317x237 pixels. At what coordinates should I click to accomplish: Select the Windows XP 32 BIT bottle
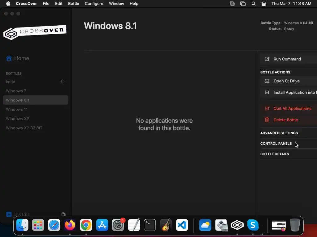coord(36,128)
